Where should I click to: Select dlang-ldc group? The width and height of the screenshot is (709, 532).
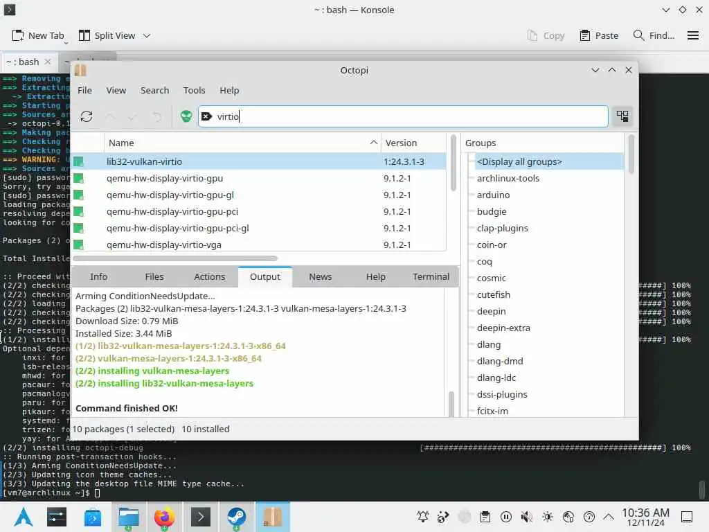[496, 378]
